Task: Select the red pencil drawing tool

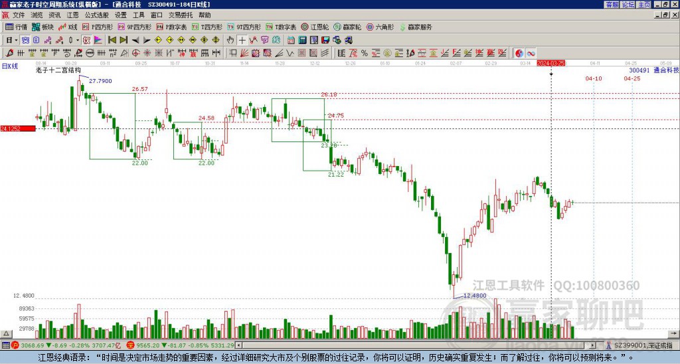Action: tap(9, 53)
